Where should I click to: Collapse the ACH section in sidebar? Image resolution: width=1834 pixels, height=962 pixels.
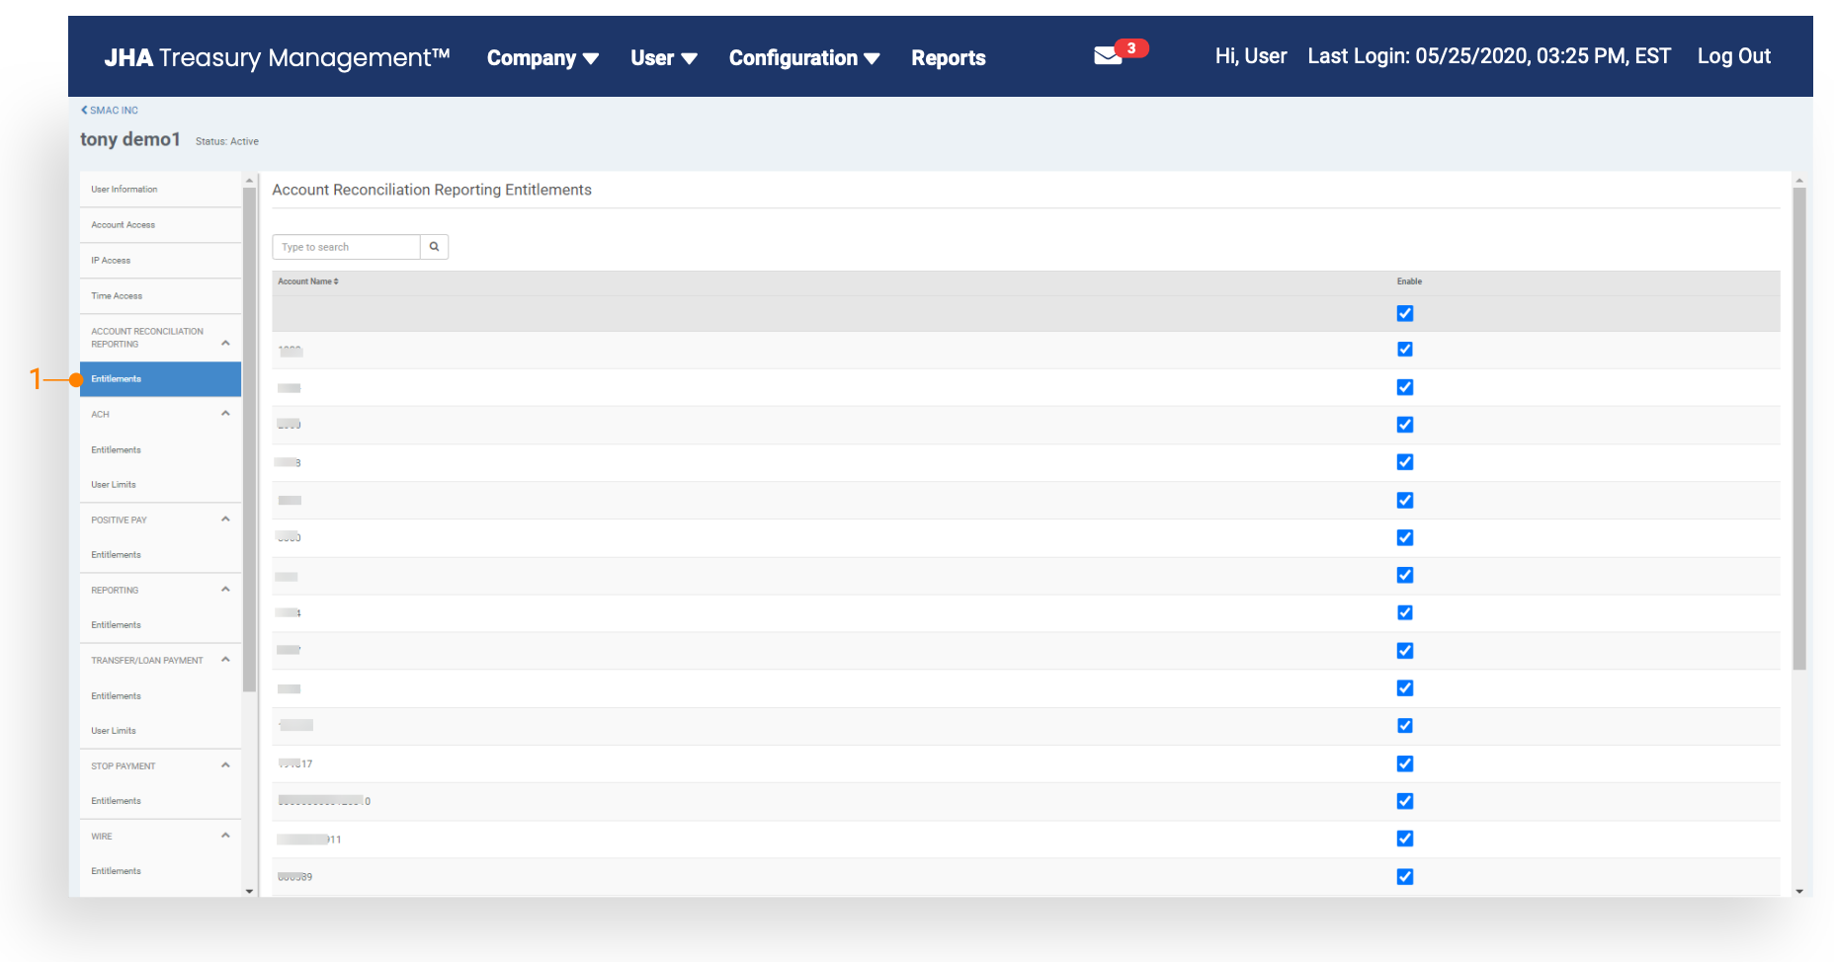225,414
